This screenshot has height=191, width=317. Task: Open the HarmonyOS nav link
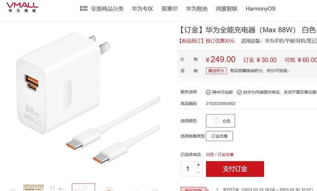(x=261, y=9)
